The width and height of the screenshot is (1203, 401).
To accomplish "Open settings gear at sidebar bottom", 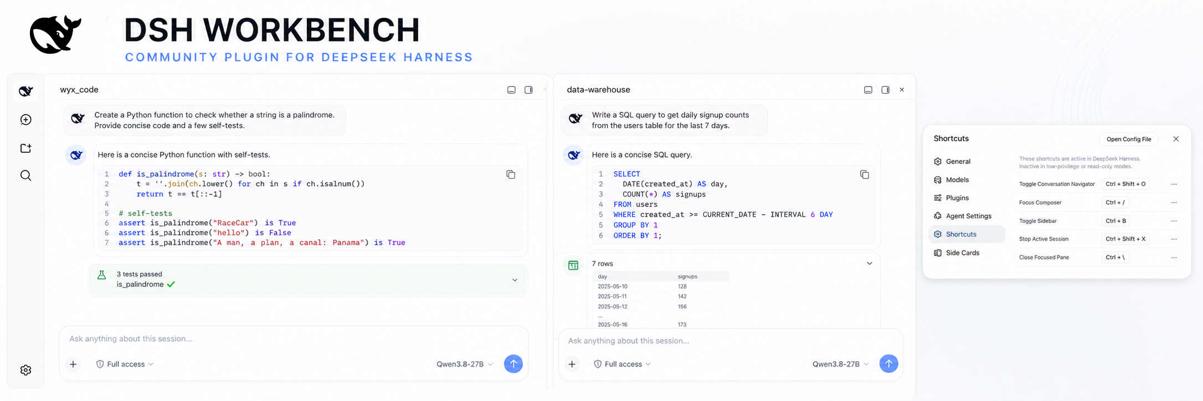I will point(25,370).
